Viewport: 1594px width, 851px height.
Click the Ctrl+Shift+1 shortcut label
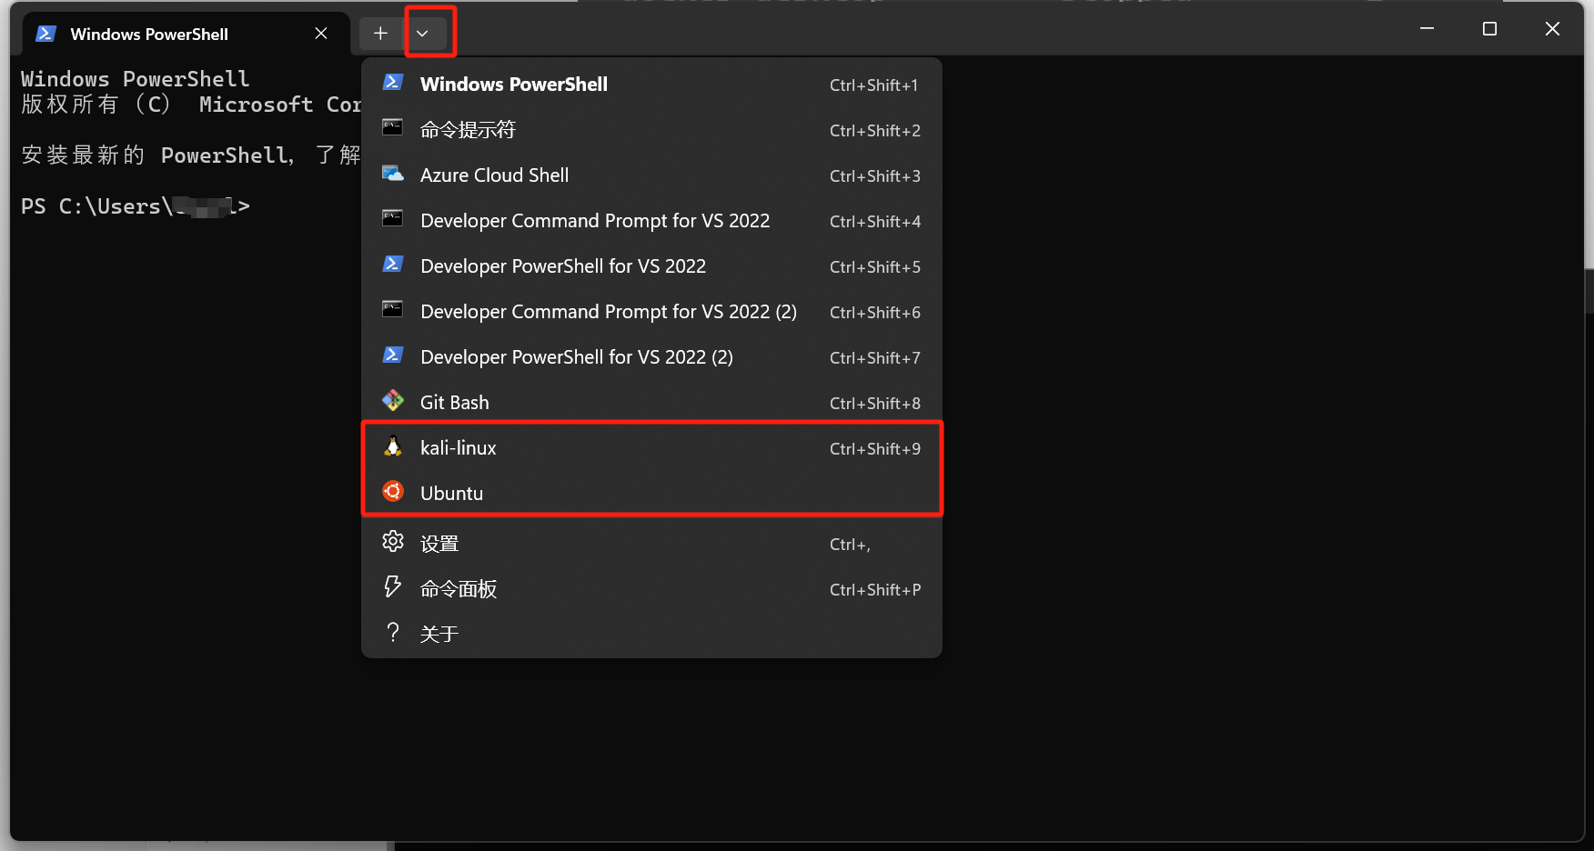click(x=873, y=85)
